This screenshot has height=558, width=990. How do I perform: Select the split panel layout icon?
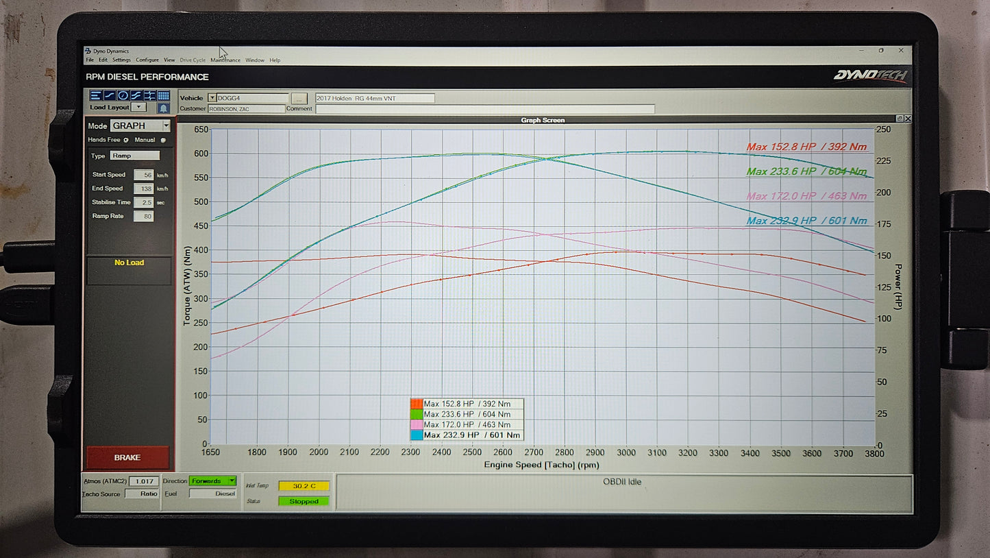click(149, 95)
